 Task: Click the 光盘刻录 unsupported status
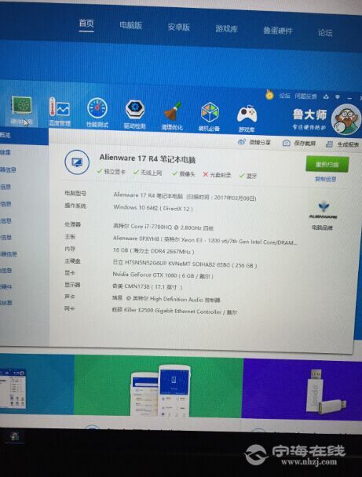point(217,175)
